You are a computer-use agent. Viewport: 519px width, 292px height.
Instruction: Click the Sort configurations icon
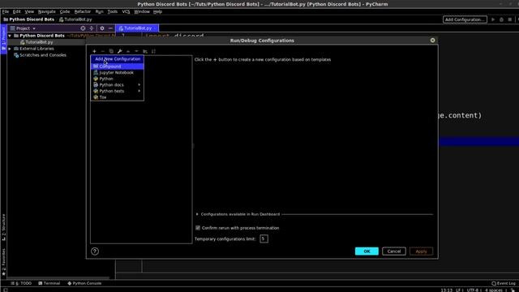point(153,51)
